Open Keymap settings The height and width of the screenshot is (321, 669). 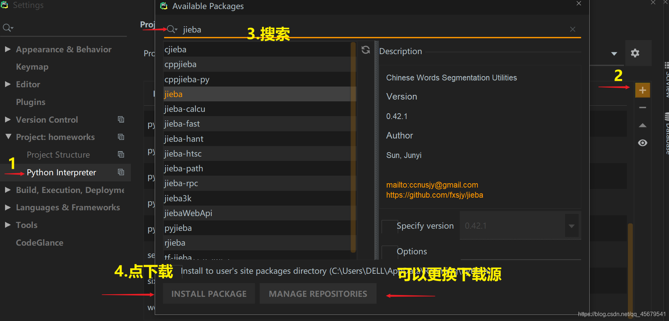pos(32,67)
